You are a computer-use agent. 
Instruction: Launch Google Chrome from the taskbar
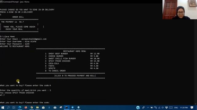pos(32,108)
